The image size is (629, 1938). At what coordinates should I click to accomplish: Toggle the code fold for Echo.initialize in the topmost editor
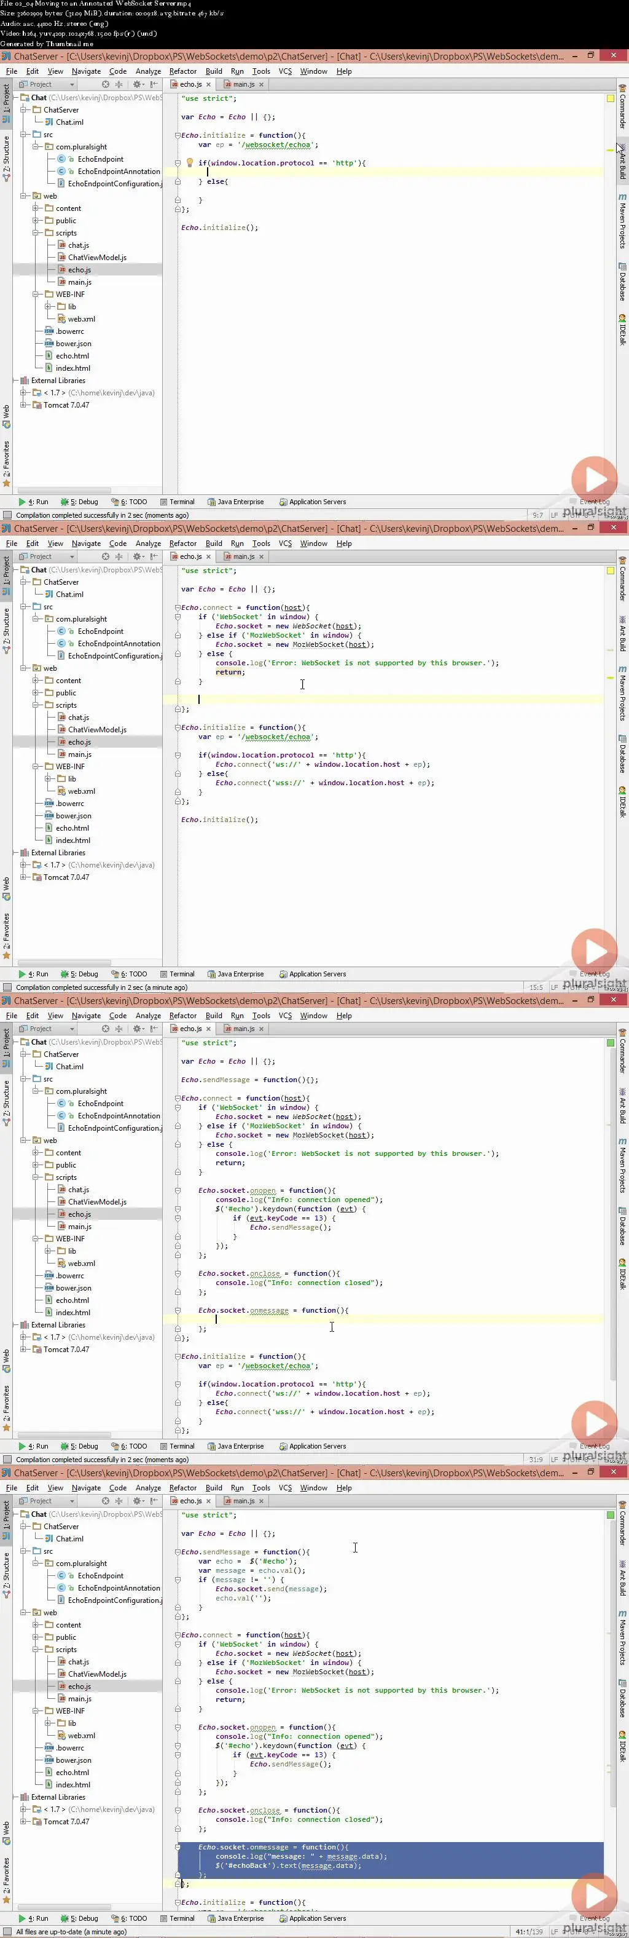coord(178,135)
